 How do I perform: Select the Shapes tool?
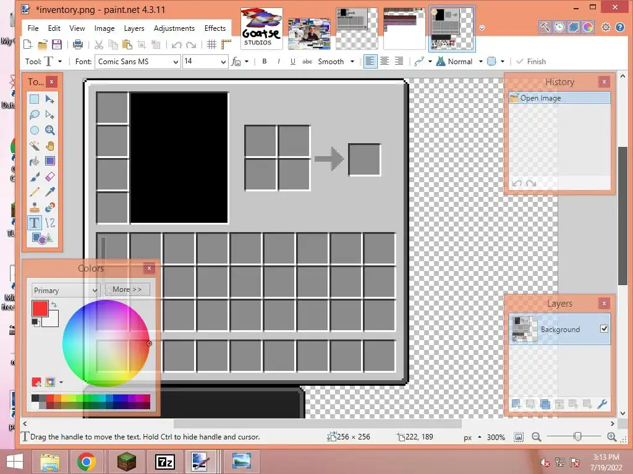(x=42, y=238)
